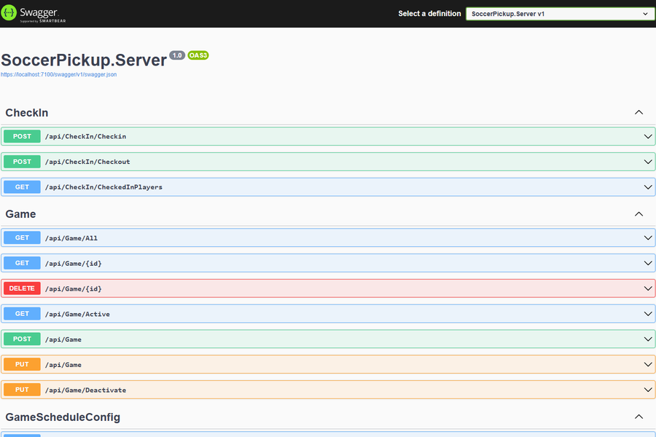Expand PUT /api/Game/Deactivate chevron
656x437 pixels.
point(648,390)
